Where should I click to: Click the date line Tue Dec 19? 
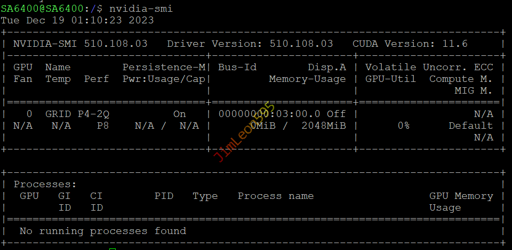click(x=77, y=20)
